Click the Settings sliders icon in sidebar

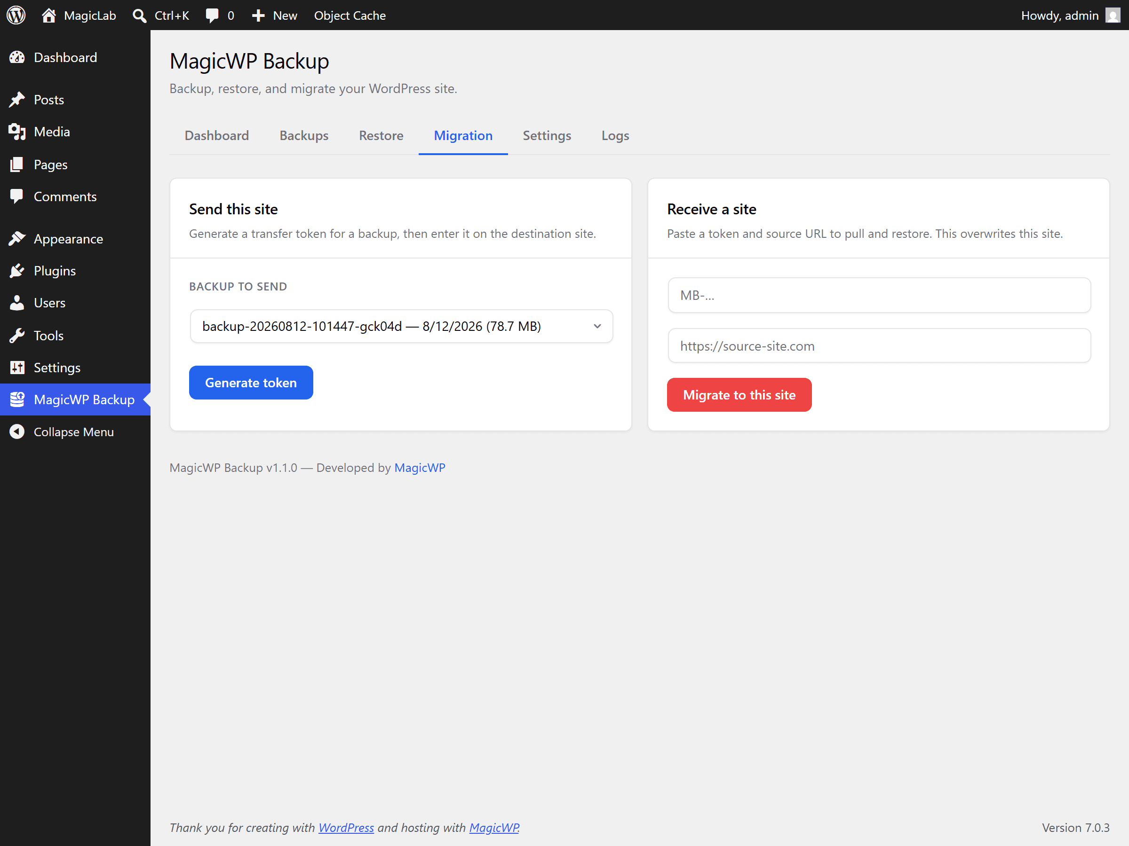17,367
